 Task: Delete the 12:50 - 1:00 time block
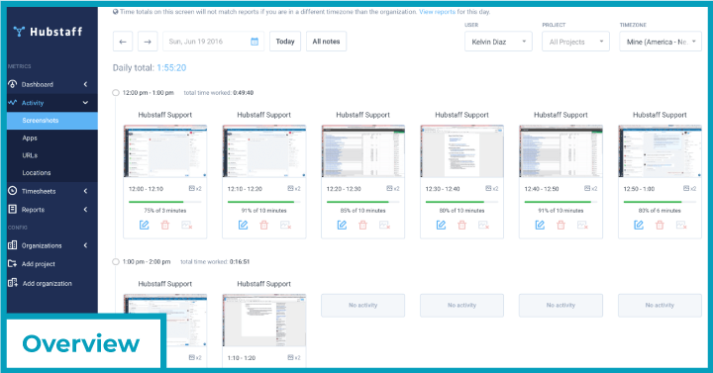[660, 225]
